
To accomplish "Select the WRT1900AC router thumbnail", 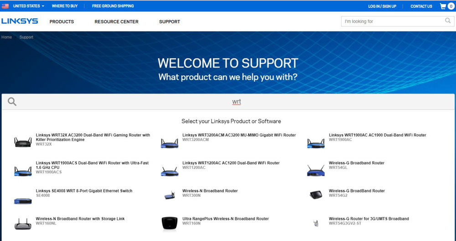I will click(316, 143).
